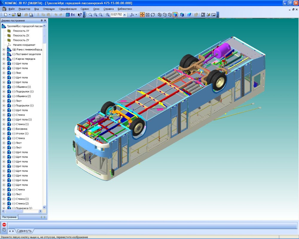Expand the Постамент водителя tree node

pos(4,54)
